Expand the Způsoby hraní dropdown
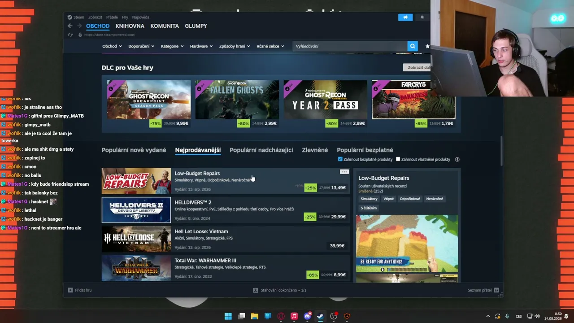 (235, 46)
